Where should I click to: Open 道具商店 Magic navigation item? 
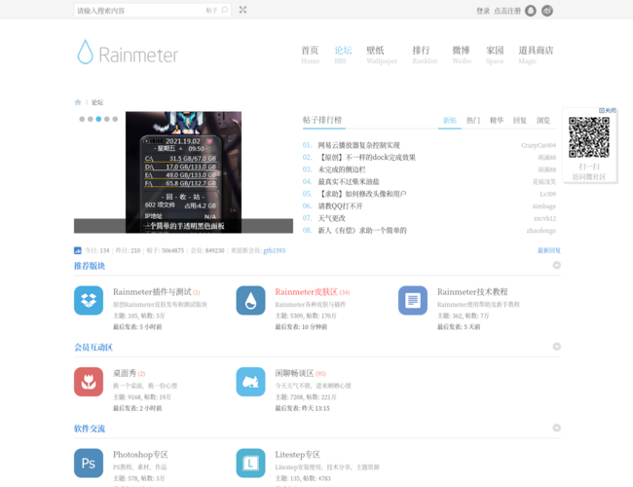tap(536, 55)
